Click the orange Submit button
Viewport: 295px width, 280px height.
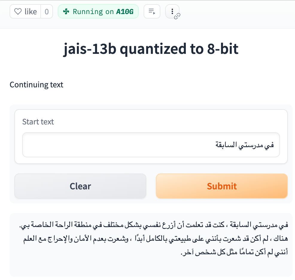tap(222, 186)
